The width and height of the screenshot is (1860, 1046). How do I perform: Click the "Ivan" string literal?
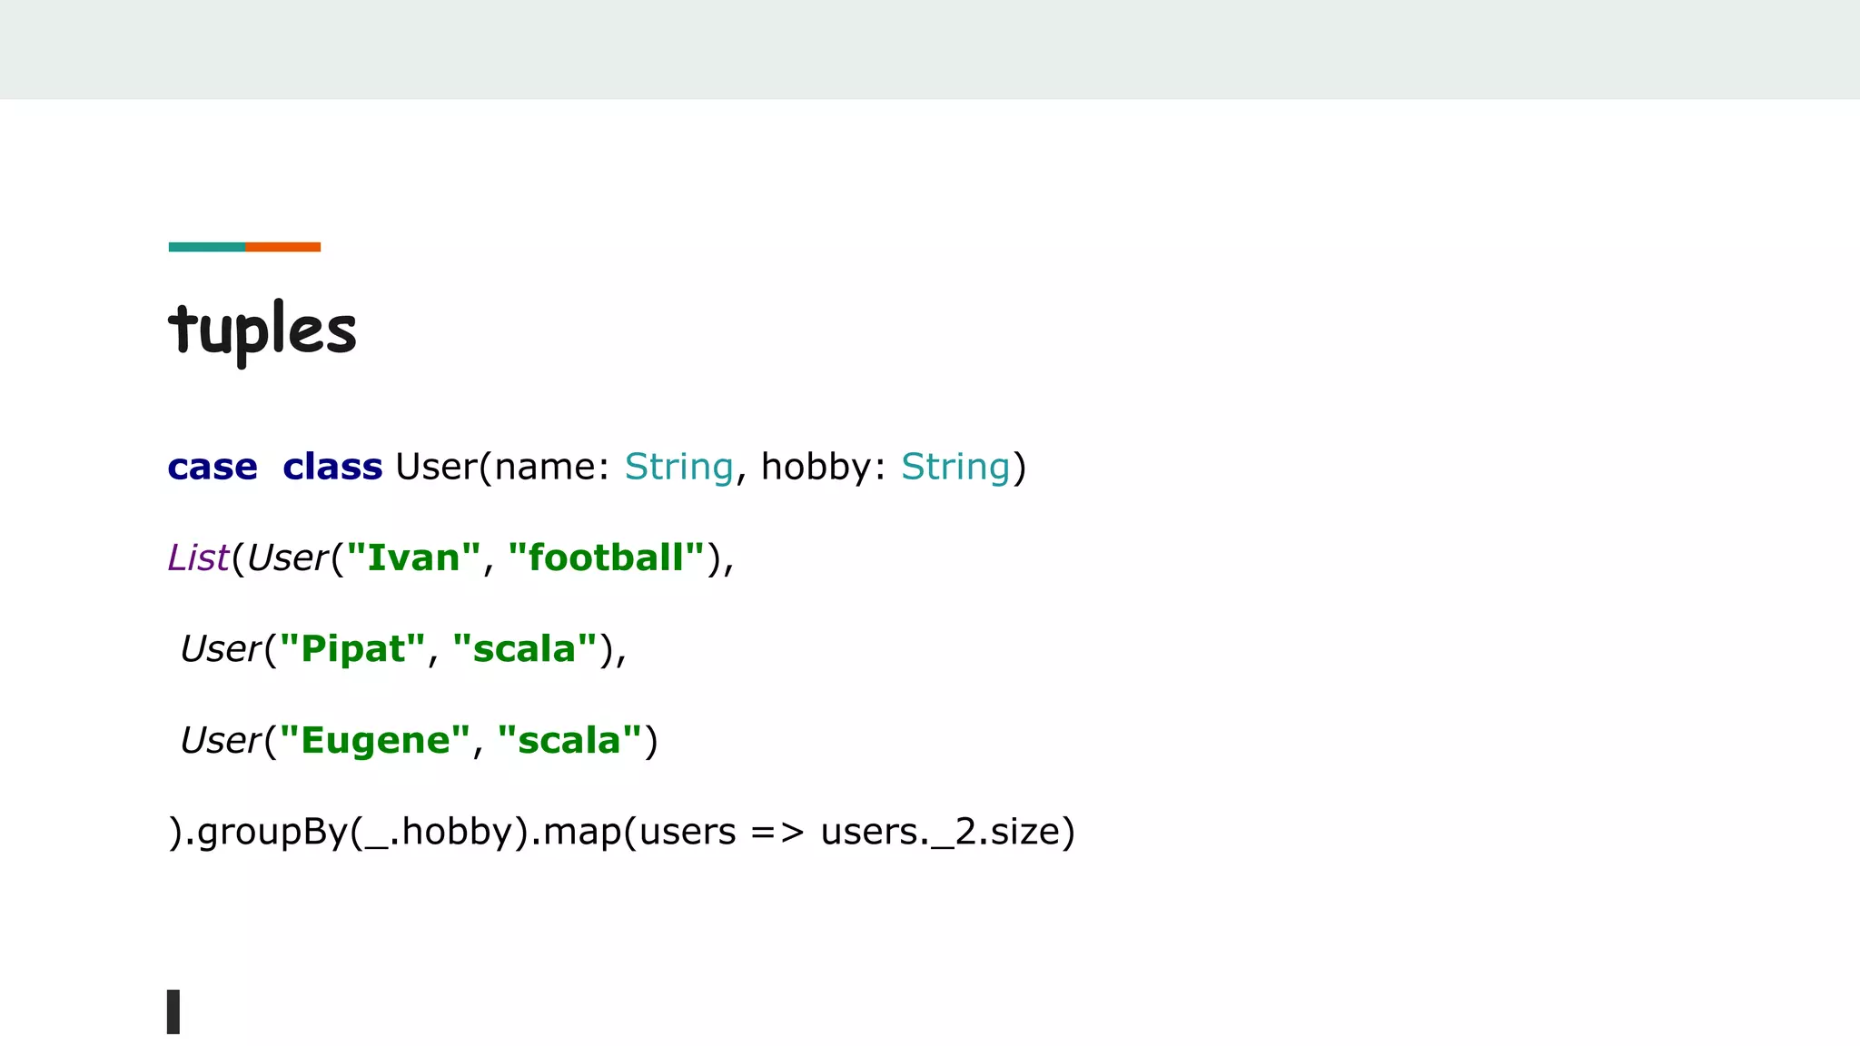[413, 558]
